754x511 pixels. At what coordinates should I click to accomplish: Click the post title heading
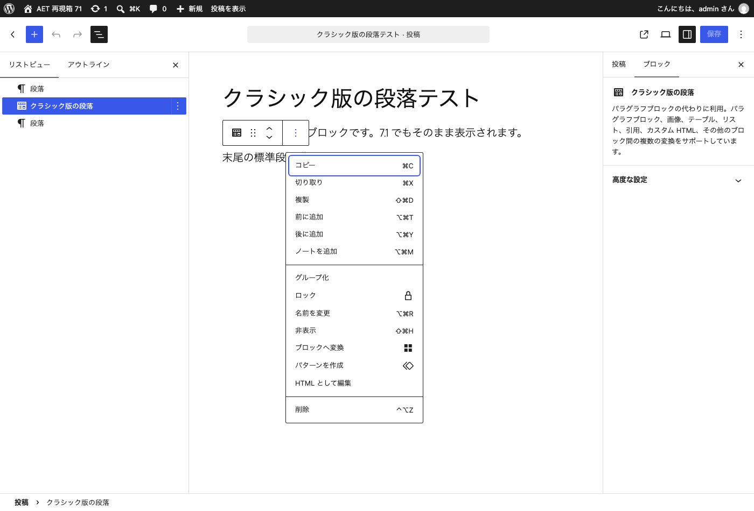pos(351,98)
